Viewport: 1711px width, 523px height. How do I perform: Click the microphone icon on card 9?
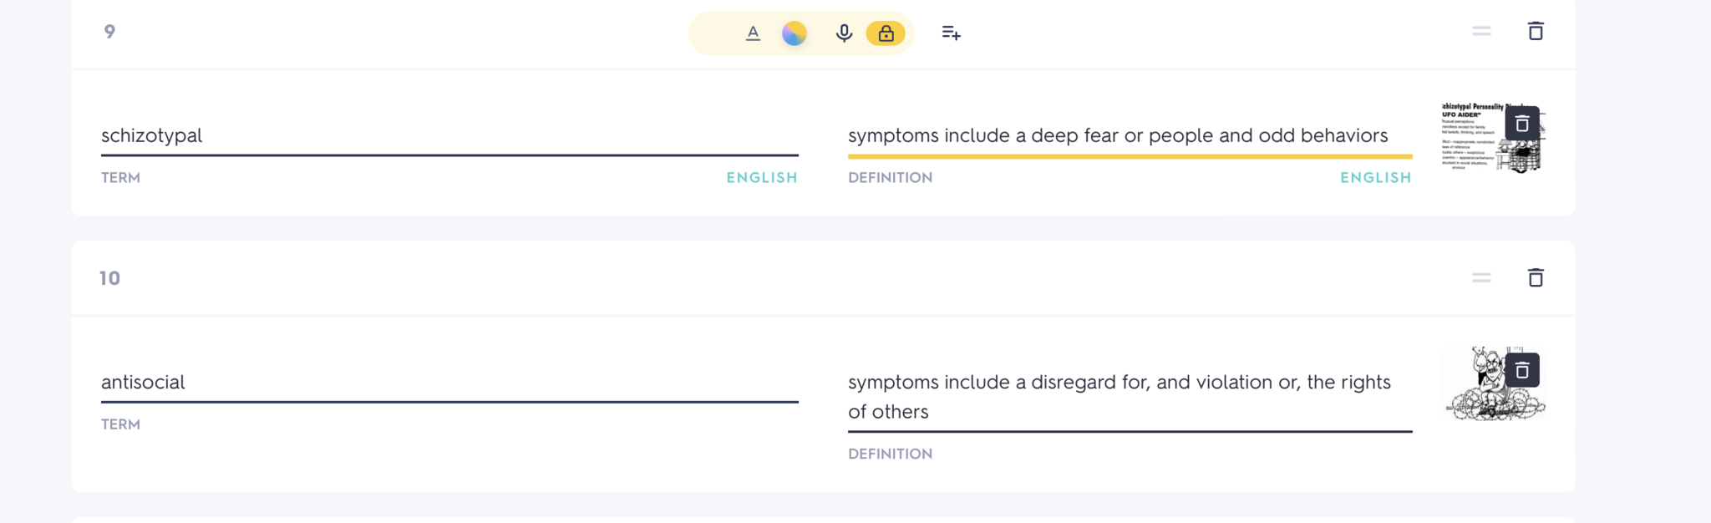[844, 33]
